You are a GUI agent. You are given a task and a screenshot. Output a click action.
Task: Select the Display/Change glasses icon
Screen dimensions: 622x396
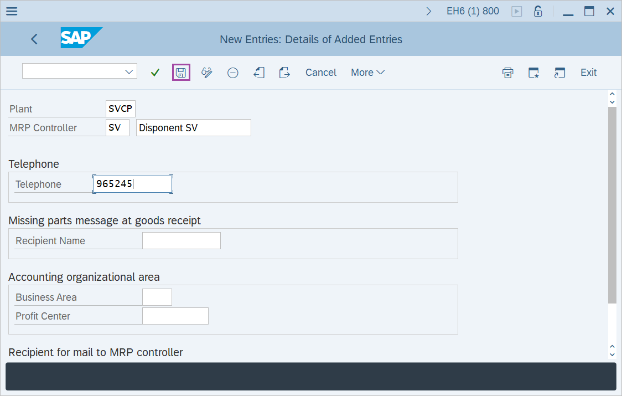coord(206,72)
